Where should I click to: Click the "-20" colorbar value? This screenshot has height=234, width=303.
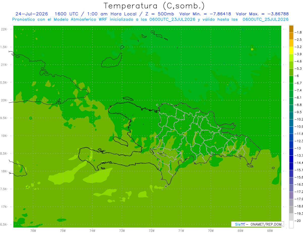click(297, 221)
